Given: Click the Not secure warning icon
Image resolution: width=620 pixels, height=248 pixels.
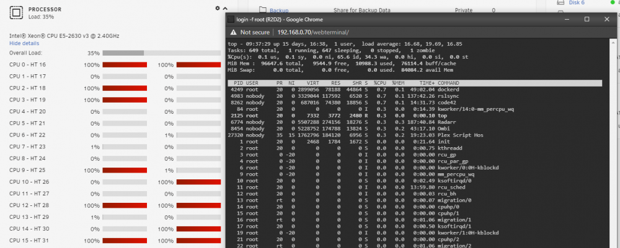Looking at the screenshot, I should click(x=233, y=32).
